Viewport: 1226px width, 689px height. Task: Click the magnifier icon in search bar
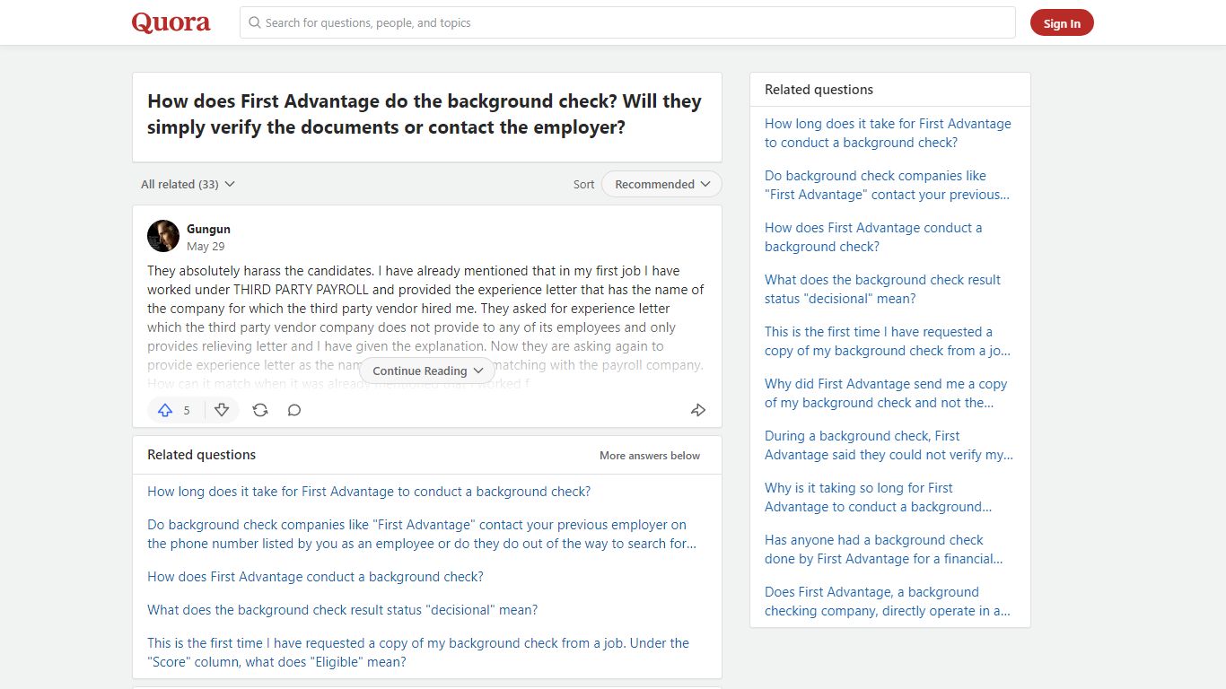point(255,22)
